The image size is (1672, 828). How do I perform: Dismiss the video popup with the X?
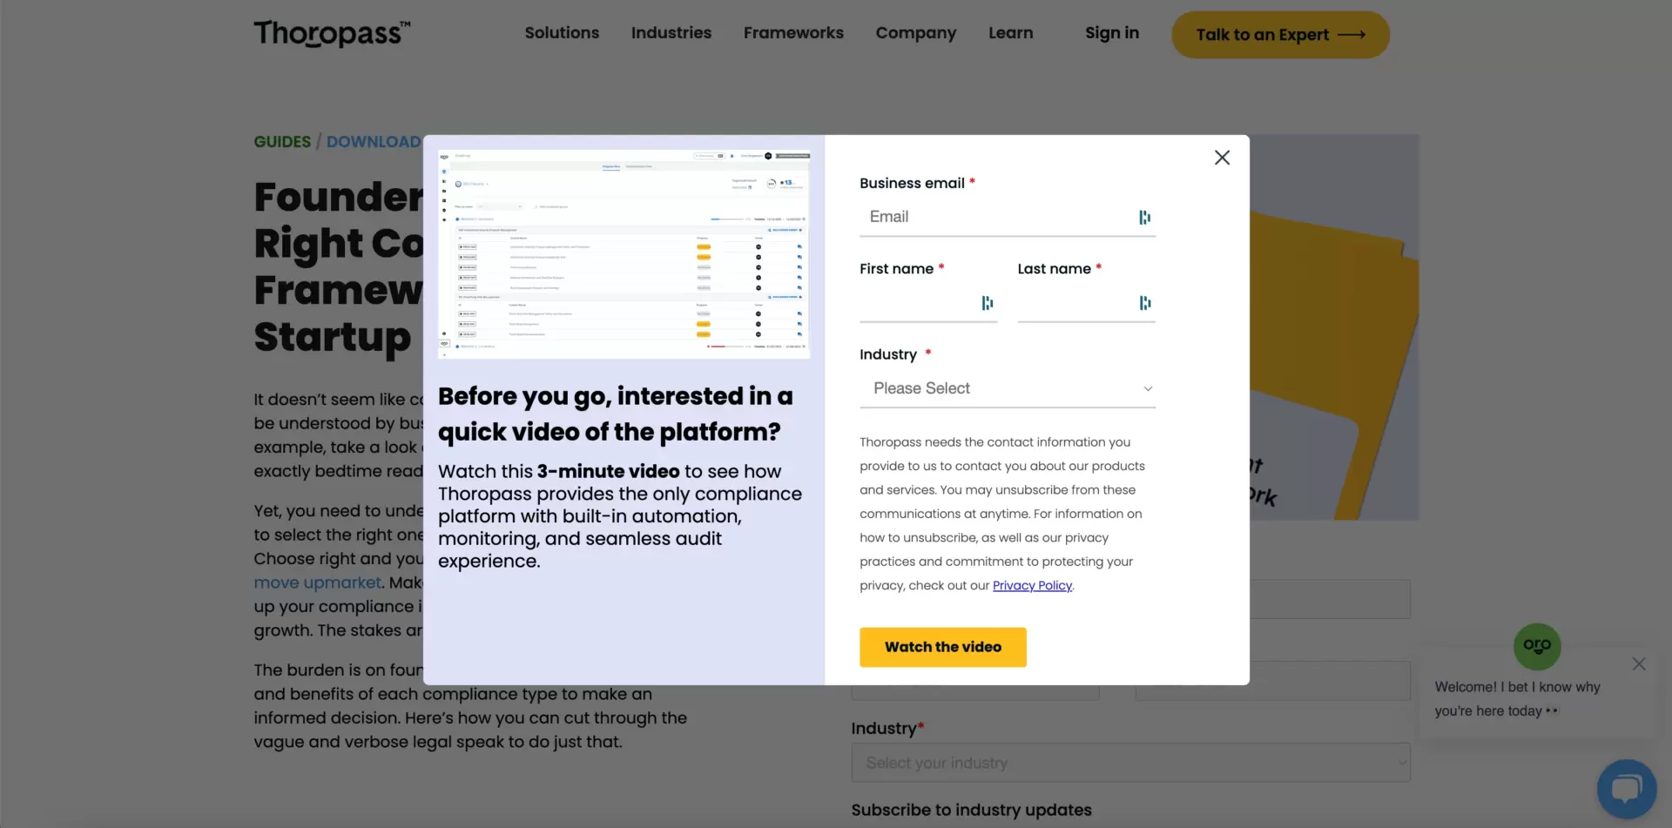pyautogui.click(x=1222, y=158)
